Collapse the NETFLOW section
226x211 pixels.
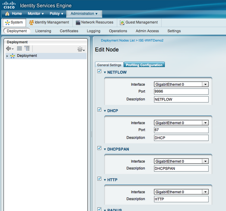tap(105, 72)
